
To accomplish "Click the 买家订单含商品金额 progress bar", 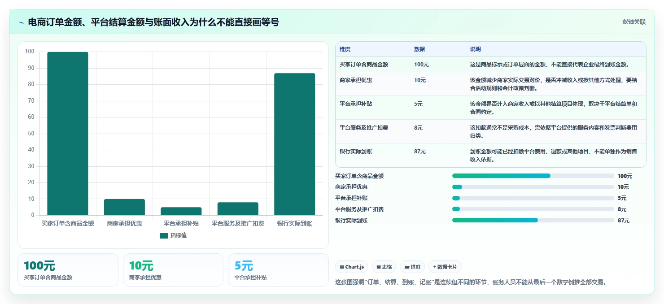I will click(x=533, y=176).
